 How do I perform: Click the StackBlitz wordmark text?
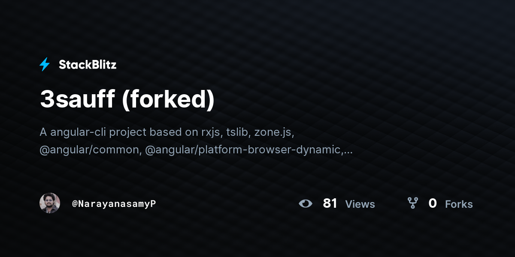(x=88, y=65)
